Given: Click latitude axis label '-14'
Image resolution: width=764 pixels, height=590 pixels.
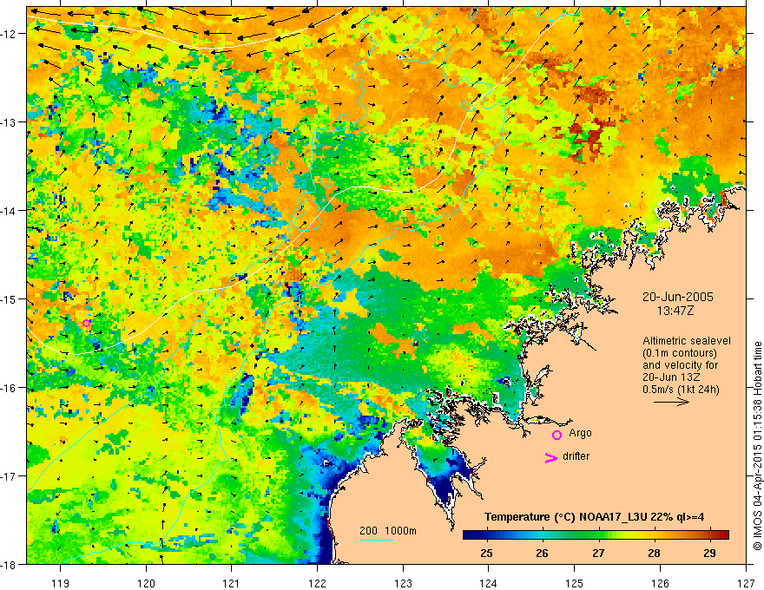Looking at the screenshot, I should (10, 211).
